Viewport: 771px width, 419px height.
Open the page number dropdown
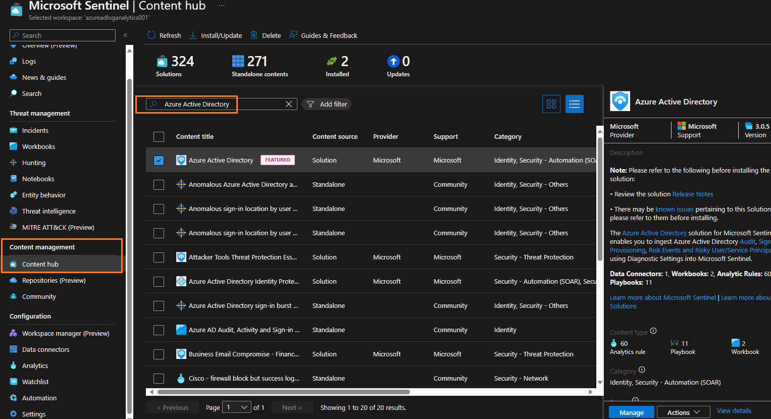click(237, 407)
